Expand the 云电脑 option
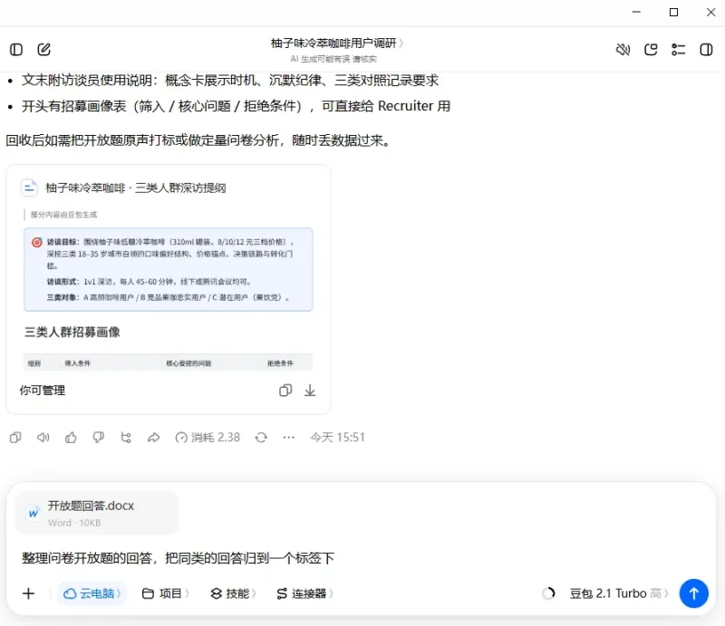 click(x=92, y=593)
